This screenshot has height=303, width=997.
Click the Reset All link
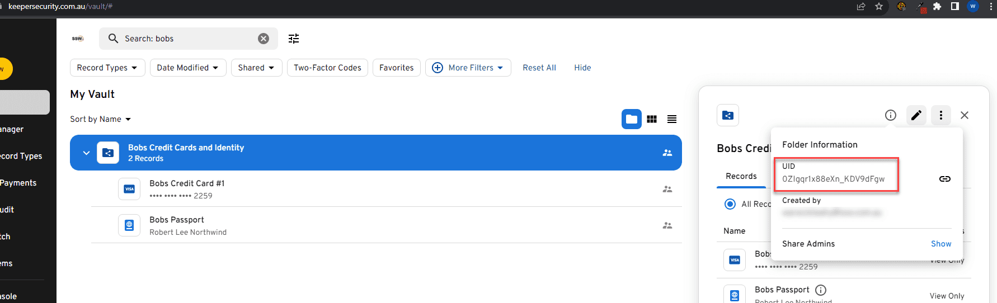[539, 68]
